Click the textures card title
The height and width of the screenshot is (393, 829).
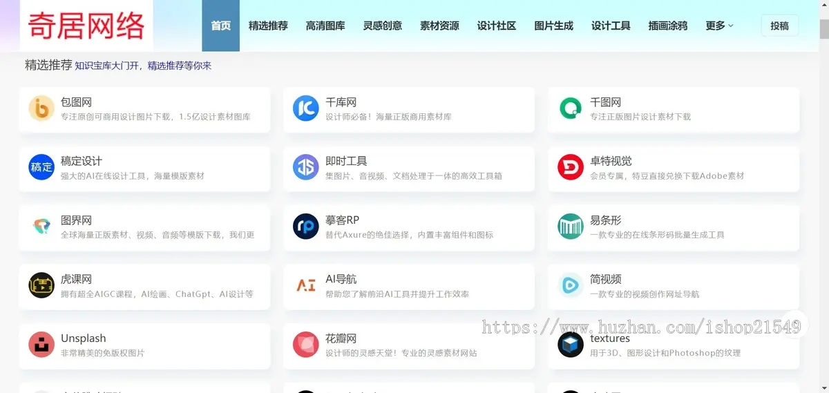pyautogui.click(x=610, y=338)
